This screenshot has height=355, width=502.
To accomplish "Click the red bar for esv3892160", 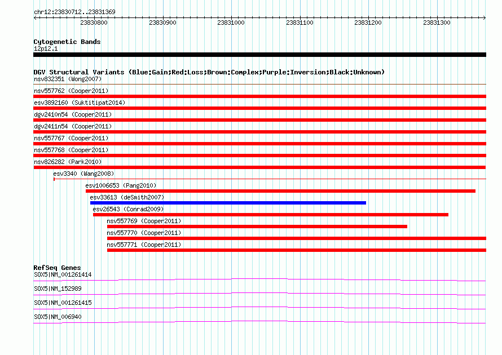I will tap(259, 108).
